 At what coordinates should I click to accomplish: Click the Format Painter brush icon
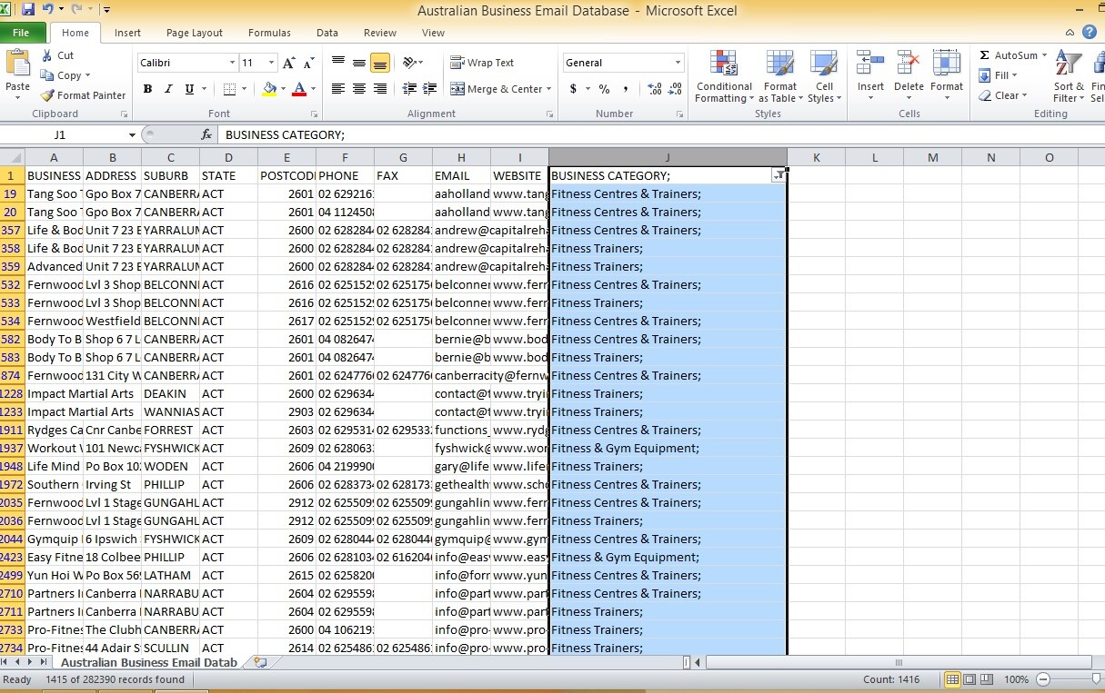click(x=48, y=95)
